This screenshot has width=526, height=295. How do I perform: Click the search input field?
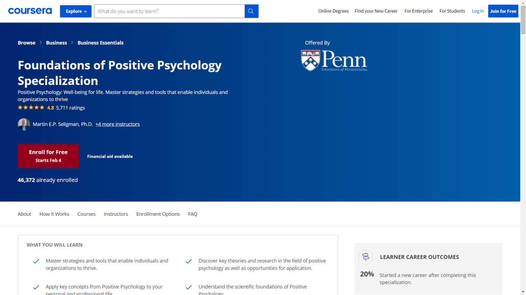(170, 11)
